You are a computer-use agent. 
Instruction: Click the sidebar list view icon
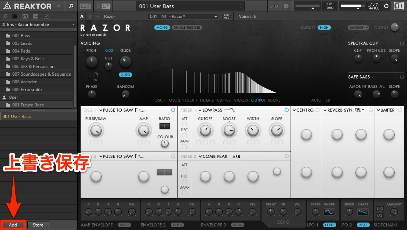(x=15, y=16)
